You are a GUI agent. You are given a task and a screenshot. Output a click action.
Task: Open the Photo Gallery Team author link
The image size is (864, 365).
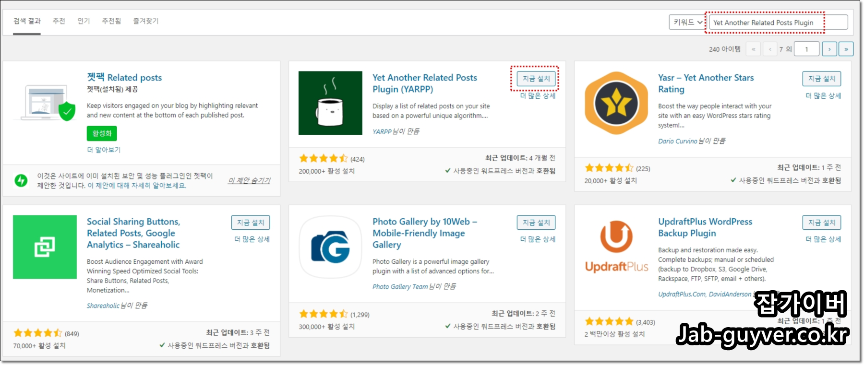[x=400, y=287]
